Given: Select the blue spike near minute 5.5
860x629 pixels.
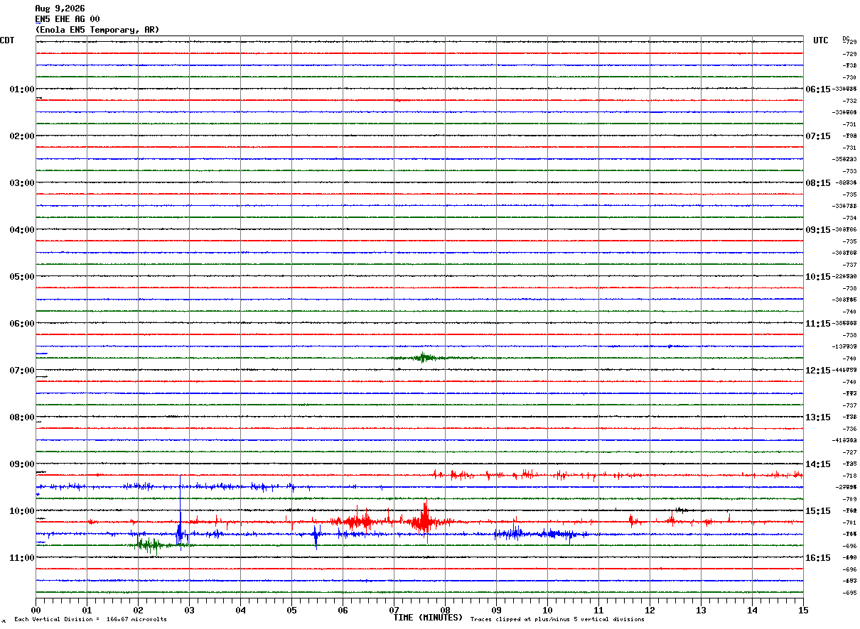Looking at the screenshot, I should coord(316,536).
